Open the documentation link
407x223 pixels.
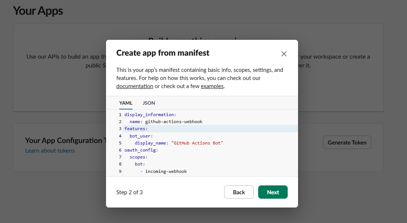tap(135, 86)
